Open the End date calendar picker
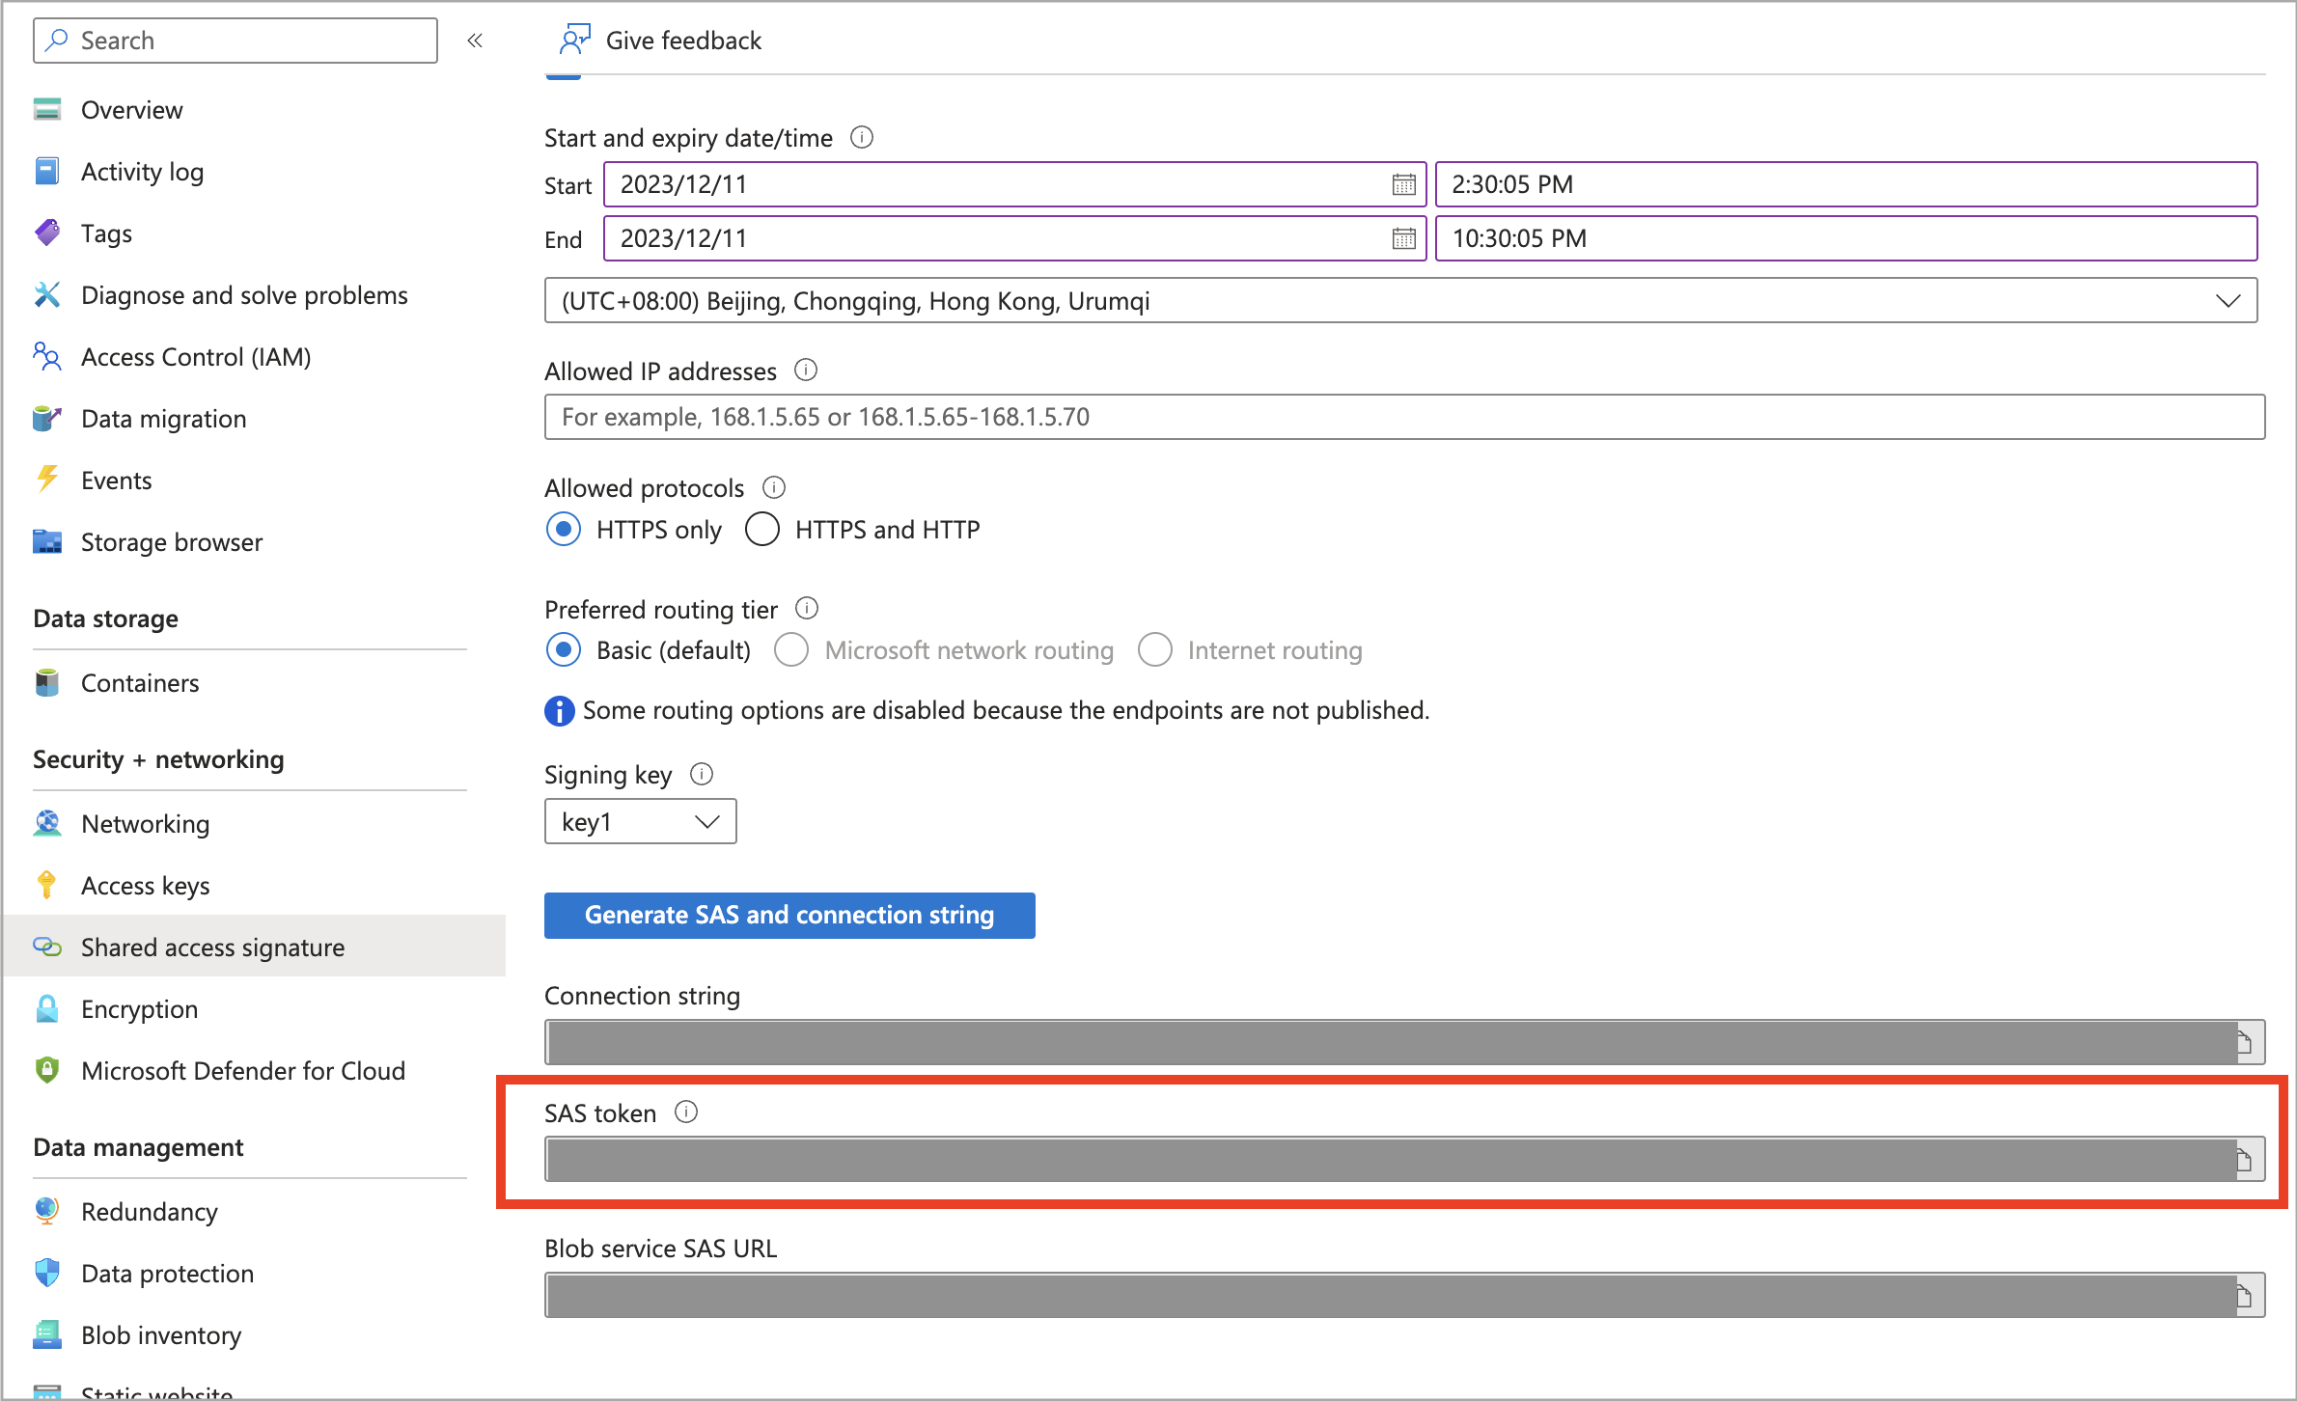Viewport: 2297px width, 1401px height. 1403,238
